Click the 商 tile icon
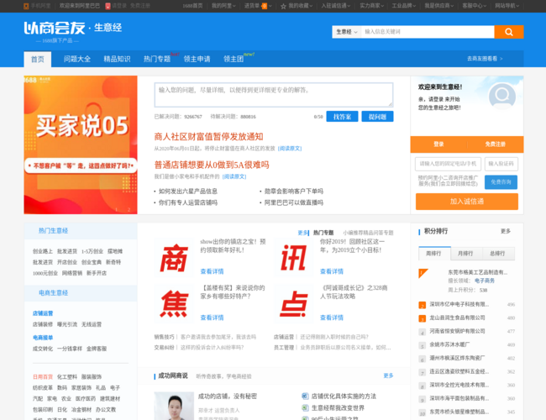 [x=174, y=258]
